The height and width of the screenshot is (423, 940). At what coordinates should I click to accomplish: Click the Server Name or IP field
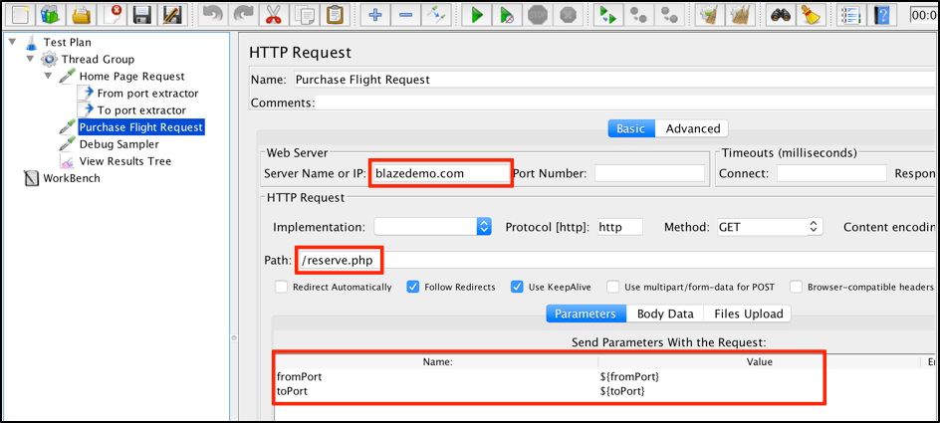point(438,173)
